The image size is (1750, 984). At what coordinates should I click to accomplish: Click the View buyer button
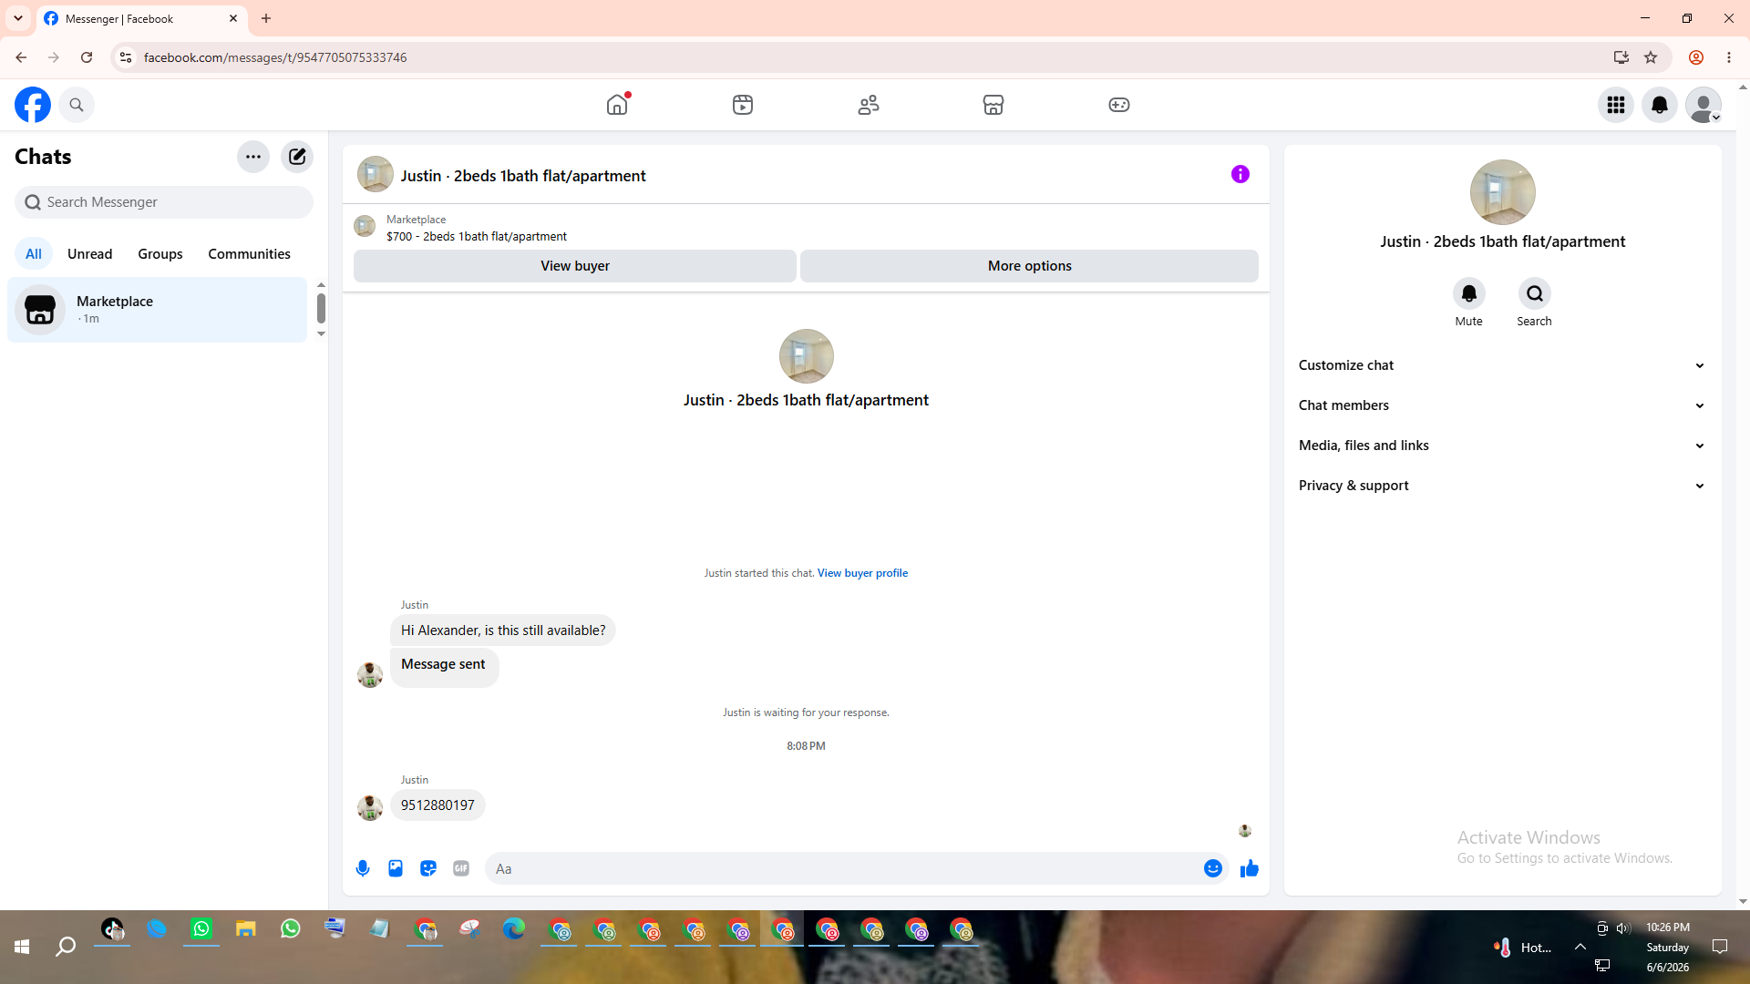(575, 266)
